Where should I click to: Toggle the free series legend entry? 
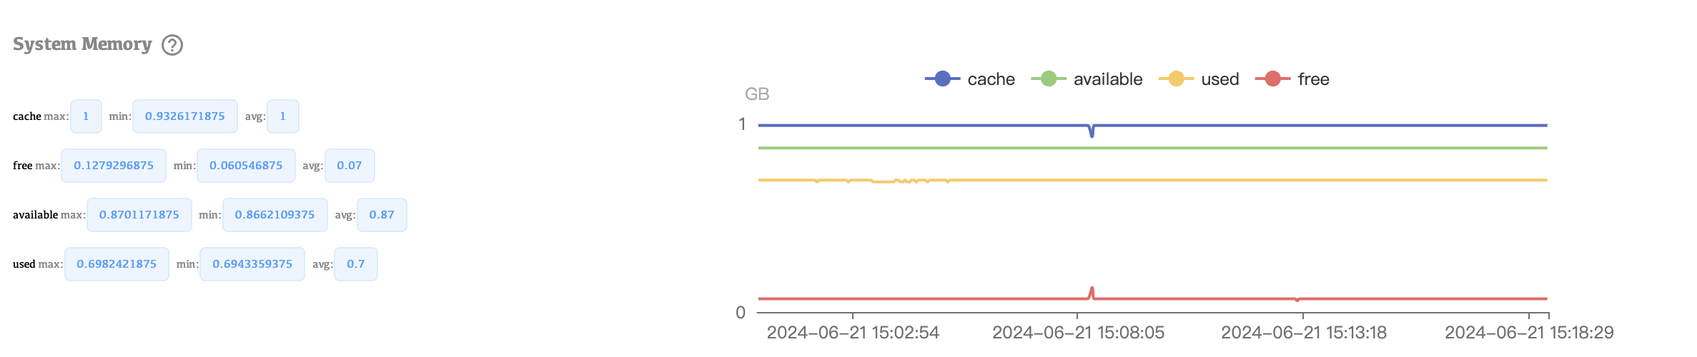(1292, 79)
